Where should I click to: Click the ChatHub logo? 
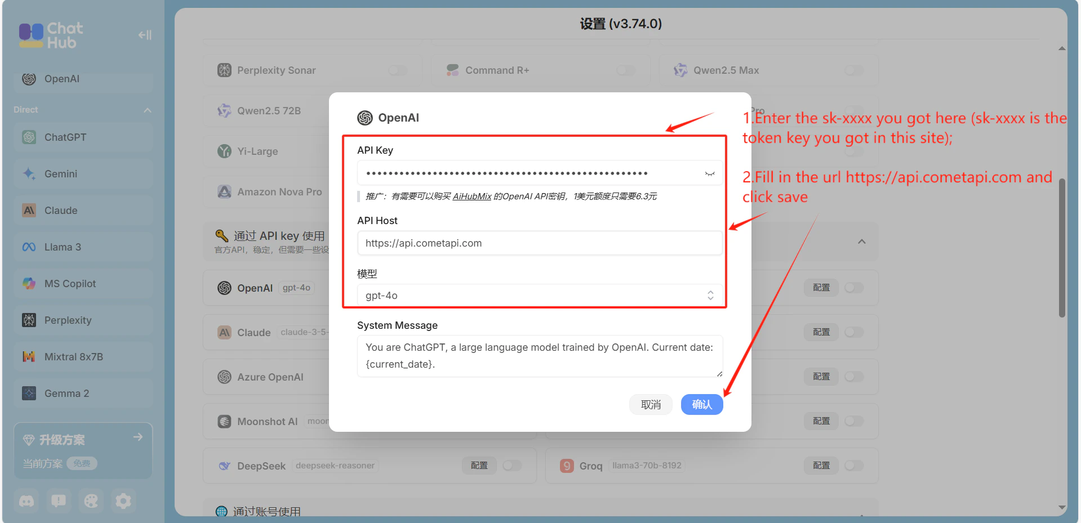coord(51,35)
